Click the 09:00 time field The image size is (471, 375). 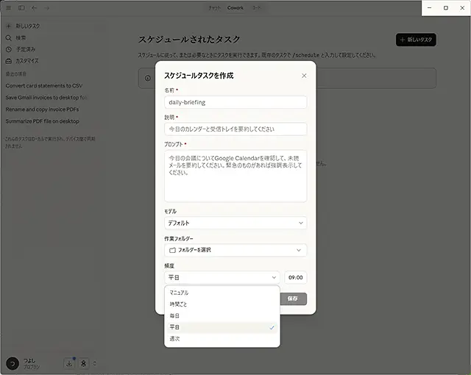[x=296, y=277]
